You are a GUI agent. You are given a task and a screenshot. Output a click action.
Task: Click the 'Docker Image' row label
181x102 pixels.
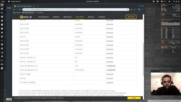click(25, 74)
